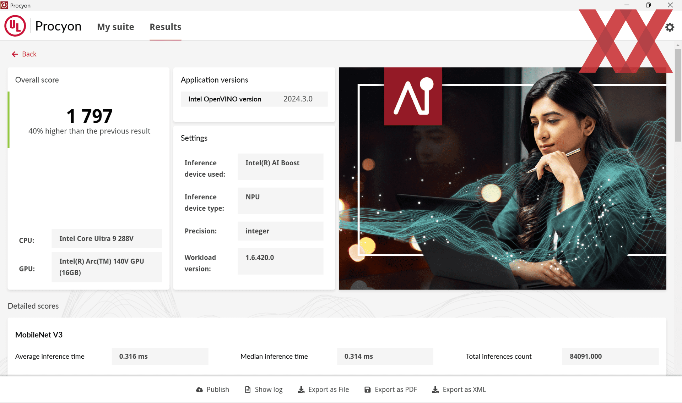This screenshot has width=682, height=403.
Task: Click the Precision label
Action: [200, 231]
